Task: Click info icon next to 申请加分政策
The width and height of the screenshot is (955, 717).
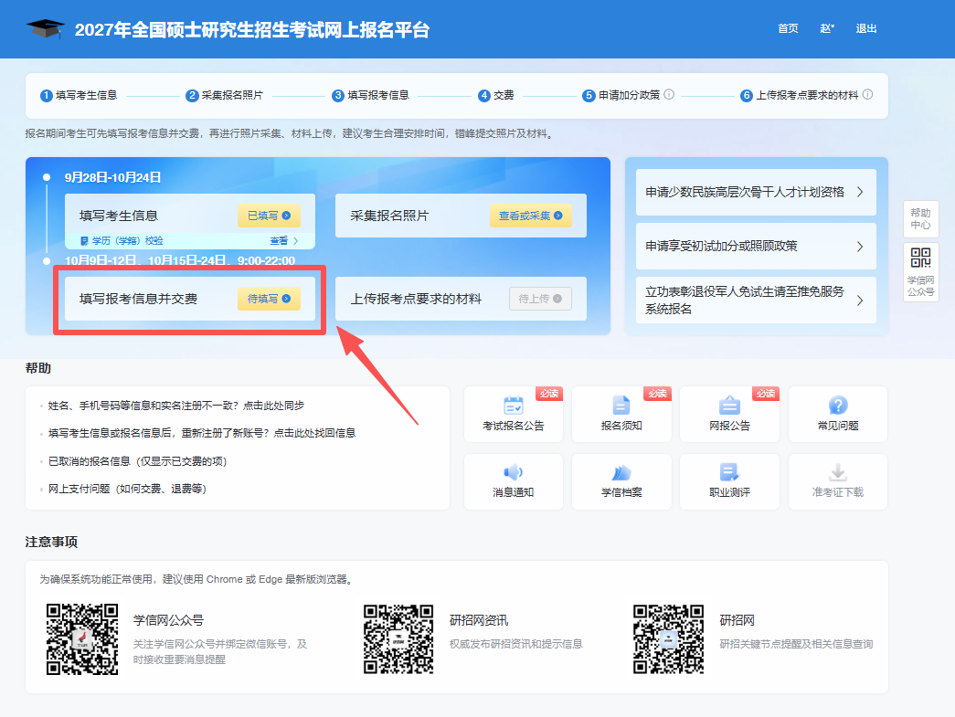Action: point(669,94)
